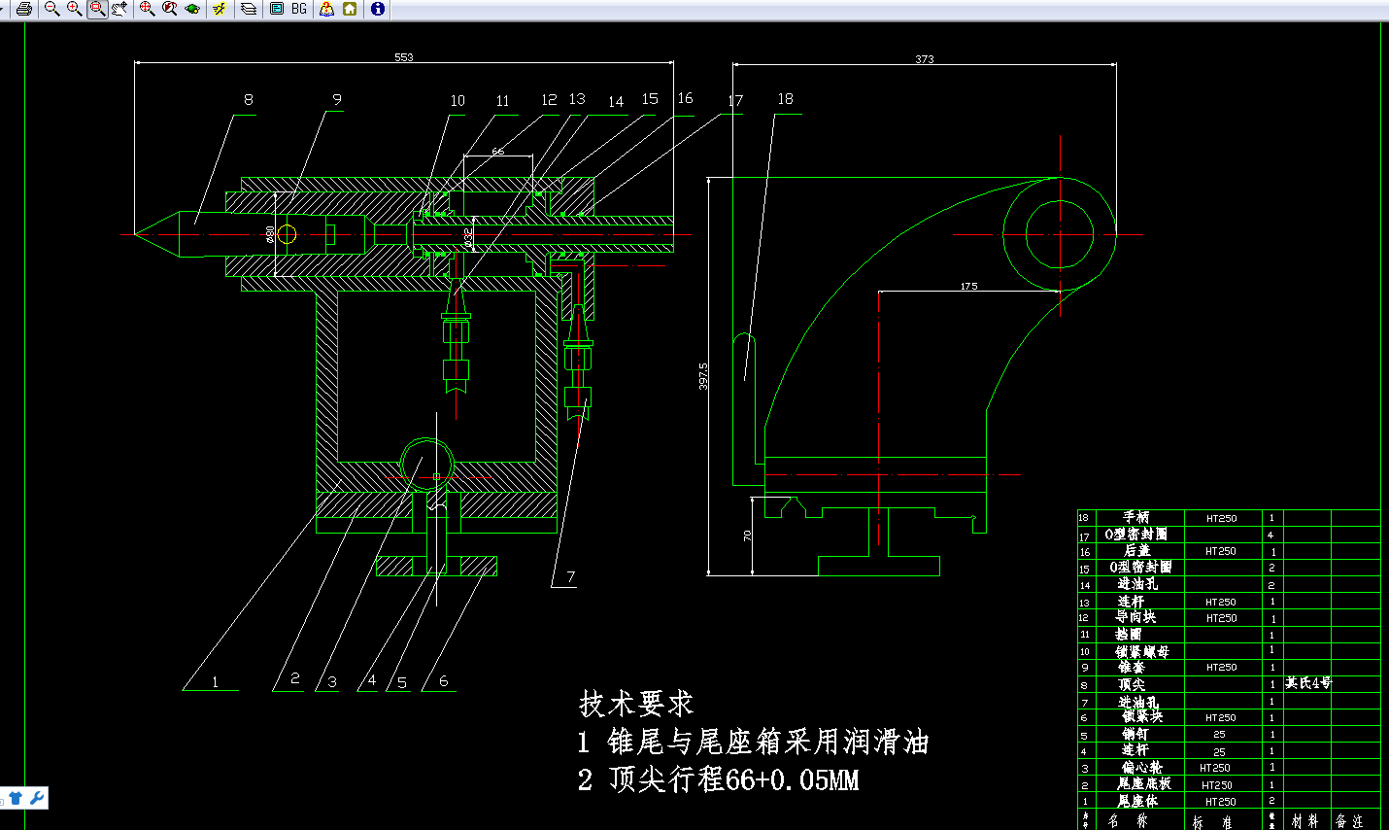Click the 挡圈 row name cell
This screenshot has height=830, width=1389.
point(1129,634)
